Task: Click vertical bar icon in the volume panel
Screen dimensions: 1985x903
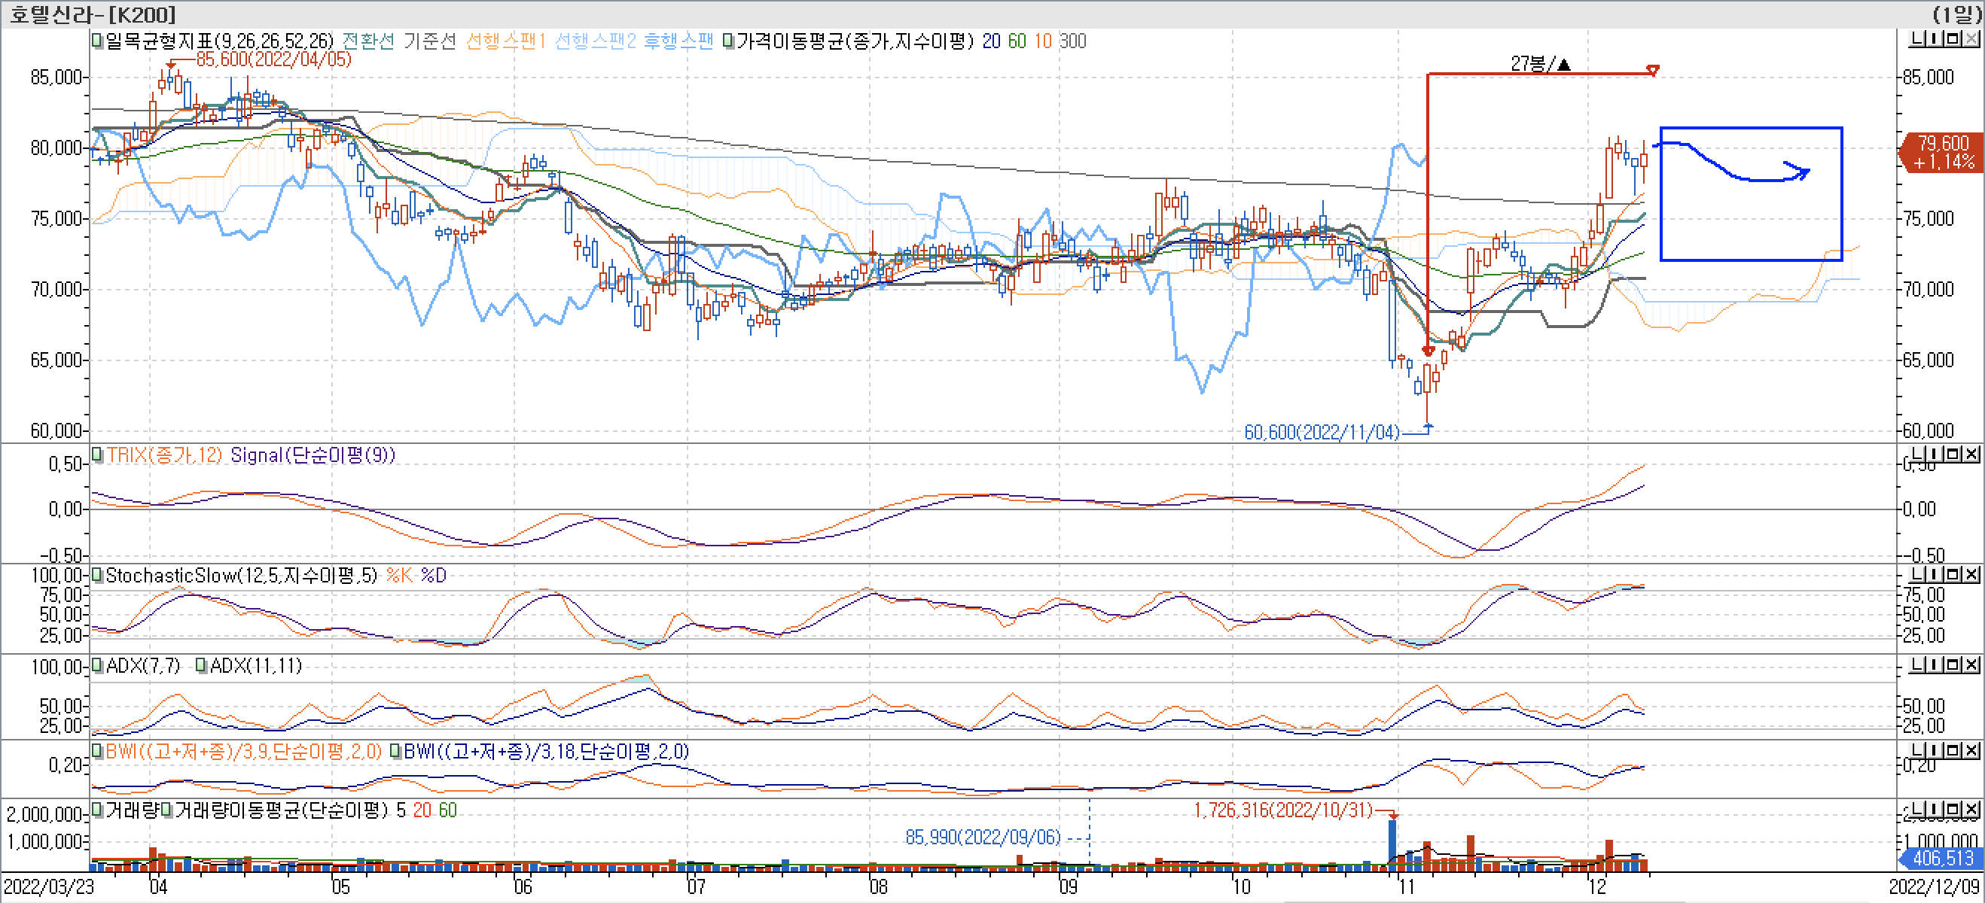Action: pyautogui.click(x=1935, y=809)
